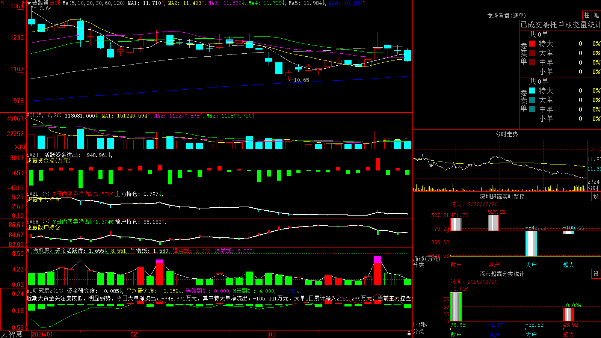Click the 深市超赢分类统计 title
Screen dimensions: 601x338
pyautogui.click(x=502, y=274)
